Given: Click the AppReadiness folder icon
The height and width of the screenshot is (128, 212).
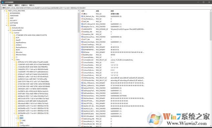Looking at the screenshot, I should [x=14, y=43].
